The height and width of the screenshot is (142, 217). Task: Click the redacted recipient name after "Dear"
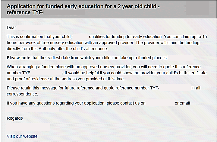pos(33,28)
